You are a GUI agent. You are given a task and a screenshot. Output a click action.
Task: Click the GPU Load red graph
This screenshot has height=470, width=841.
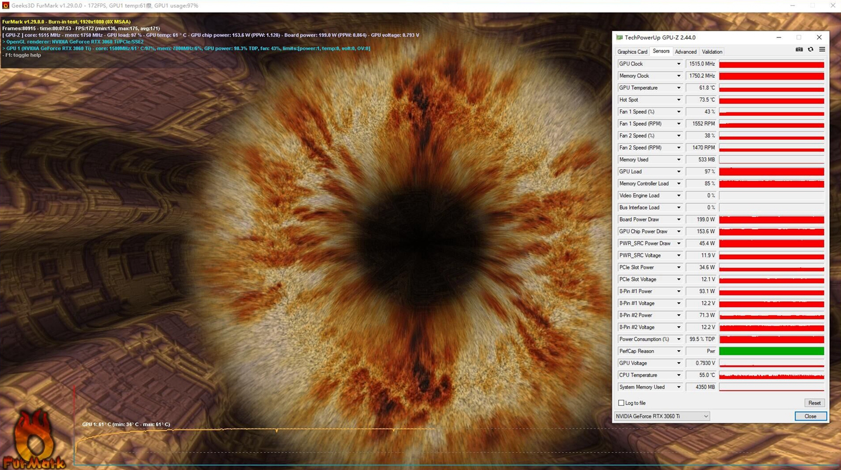click(772, 171)
